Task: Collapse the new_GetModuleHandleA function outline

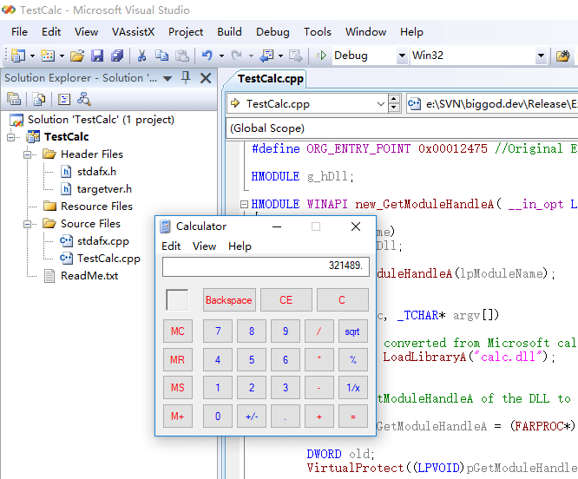Action: 244,204
